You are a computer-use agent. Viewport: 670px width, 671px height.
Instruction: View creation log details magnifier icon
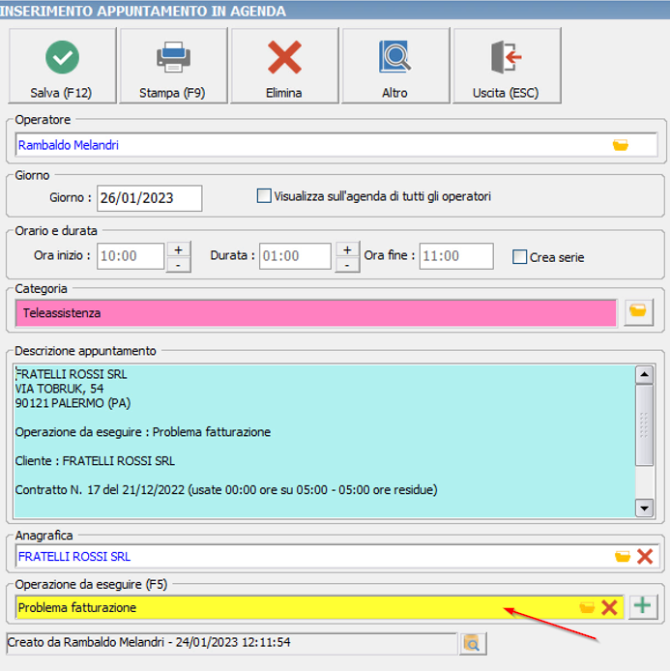click(471, 643)
